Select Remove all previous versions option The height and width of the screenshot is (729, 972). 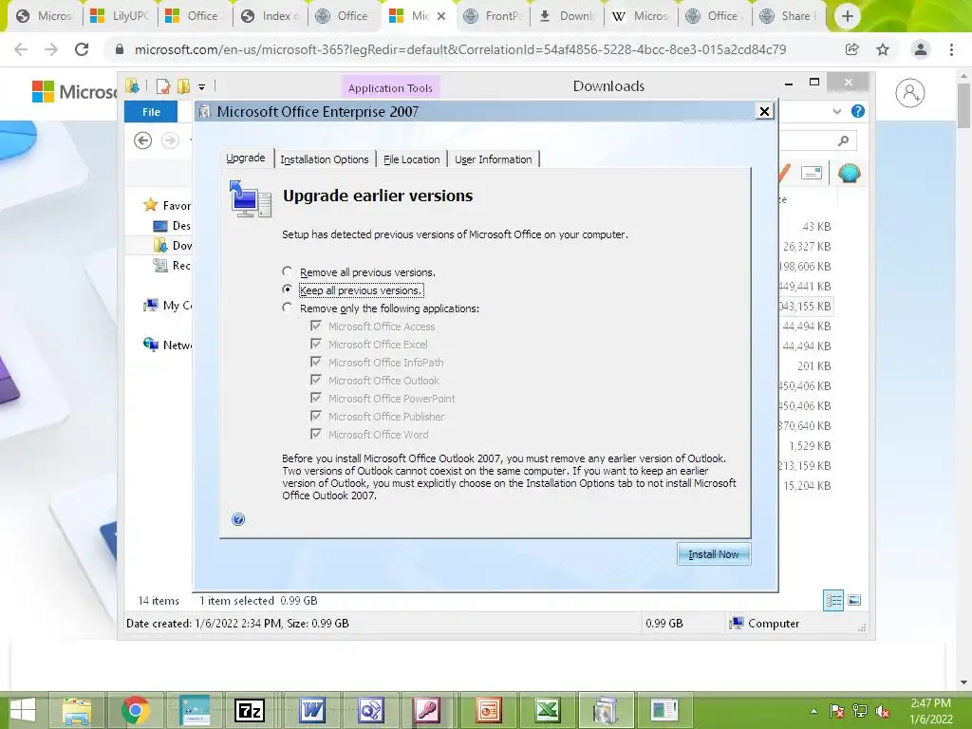pyautogui.click(x=287, y=271)
